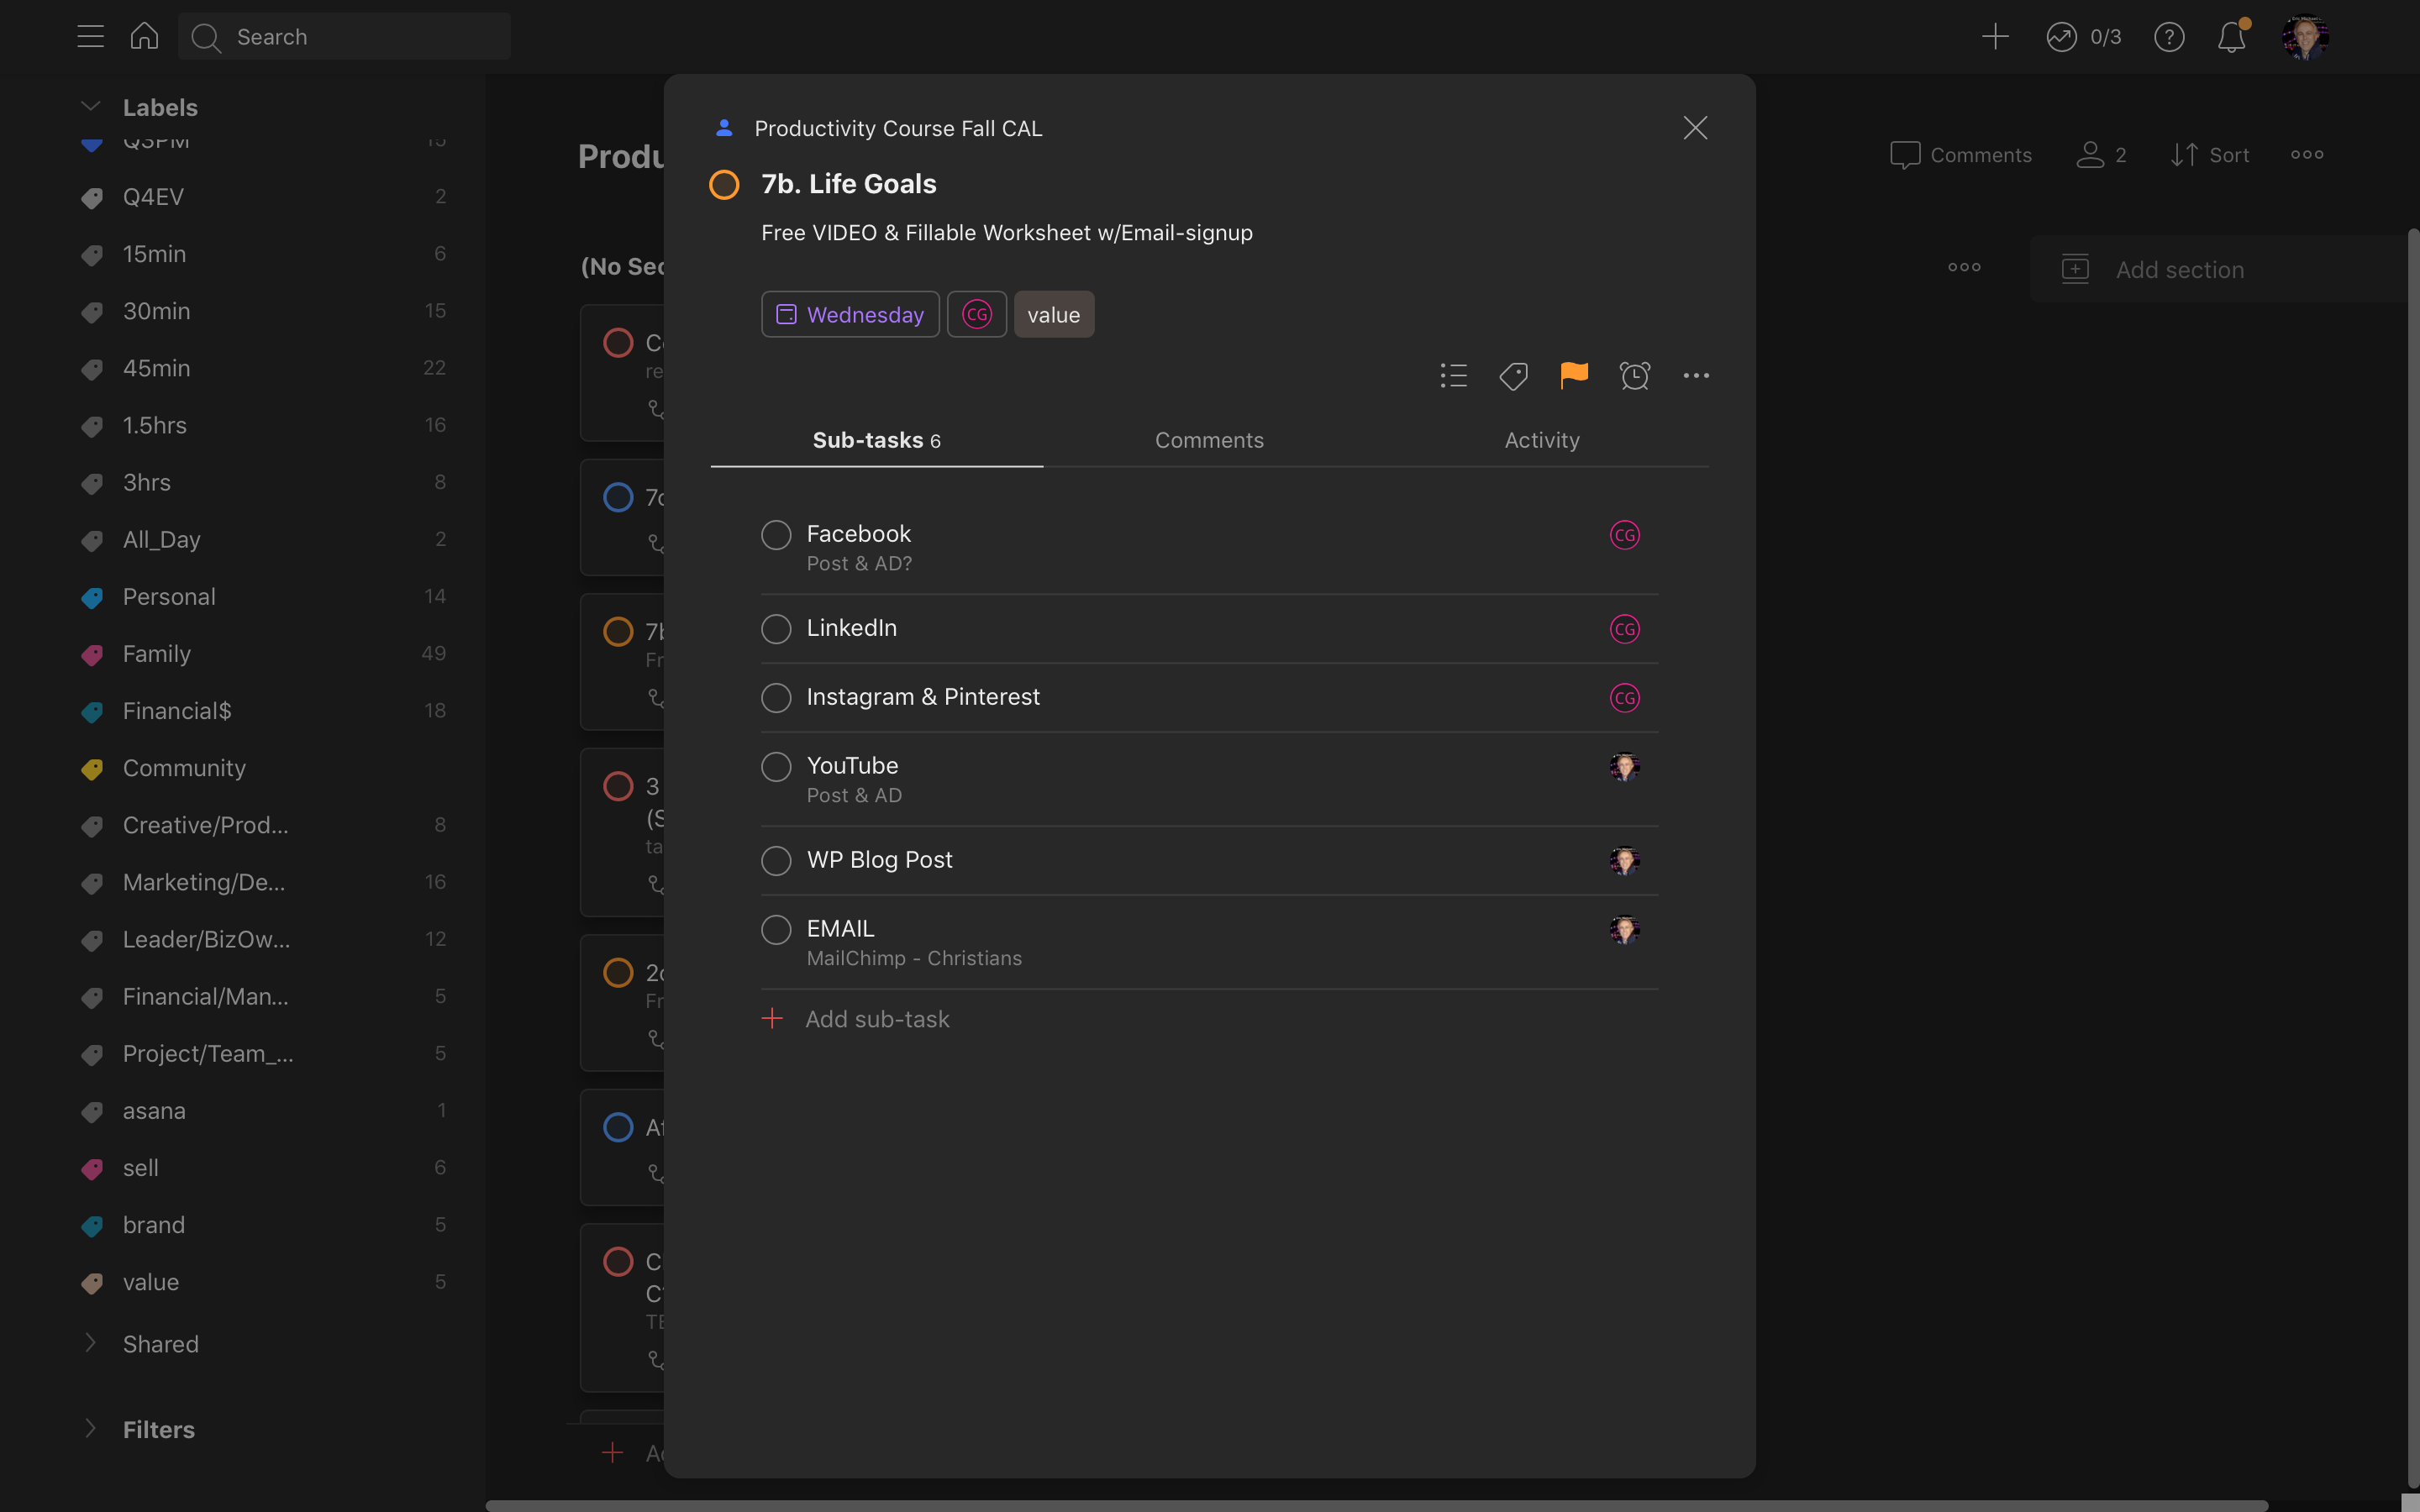Click the orange priority flag icon
Viewport: 2420px width, 1512px height.
[x=1574, y=375]
